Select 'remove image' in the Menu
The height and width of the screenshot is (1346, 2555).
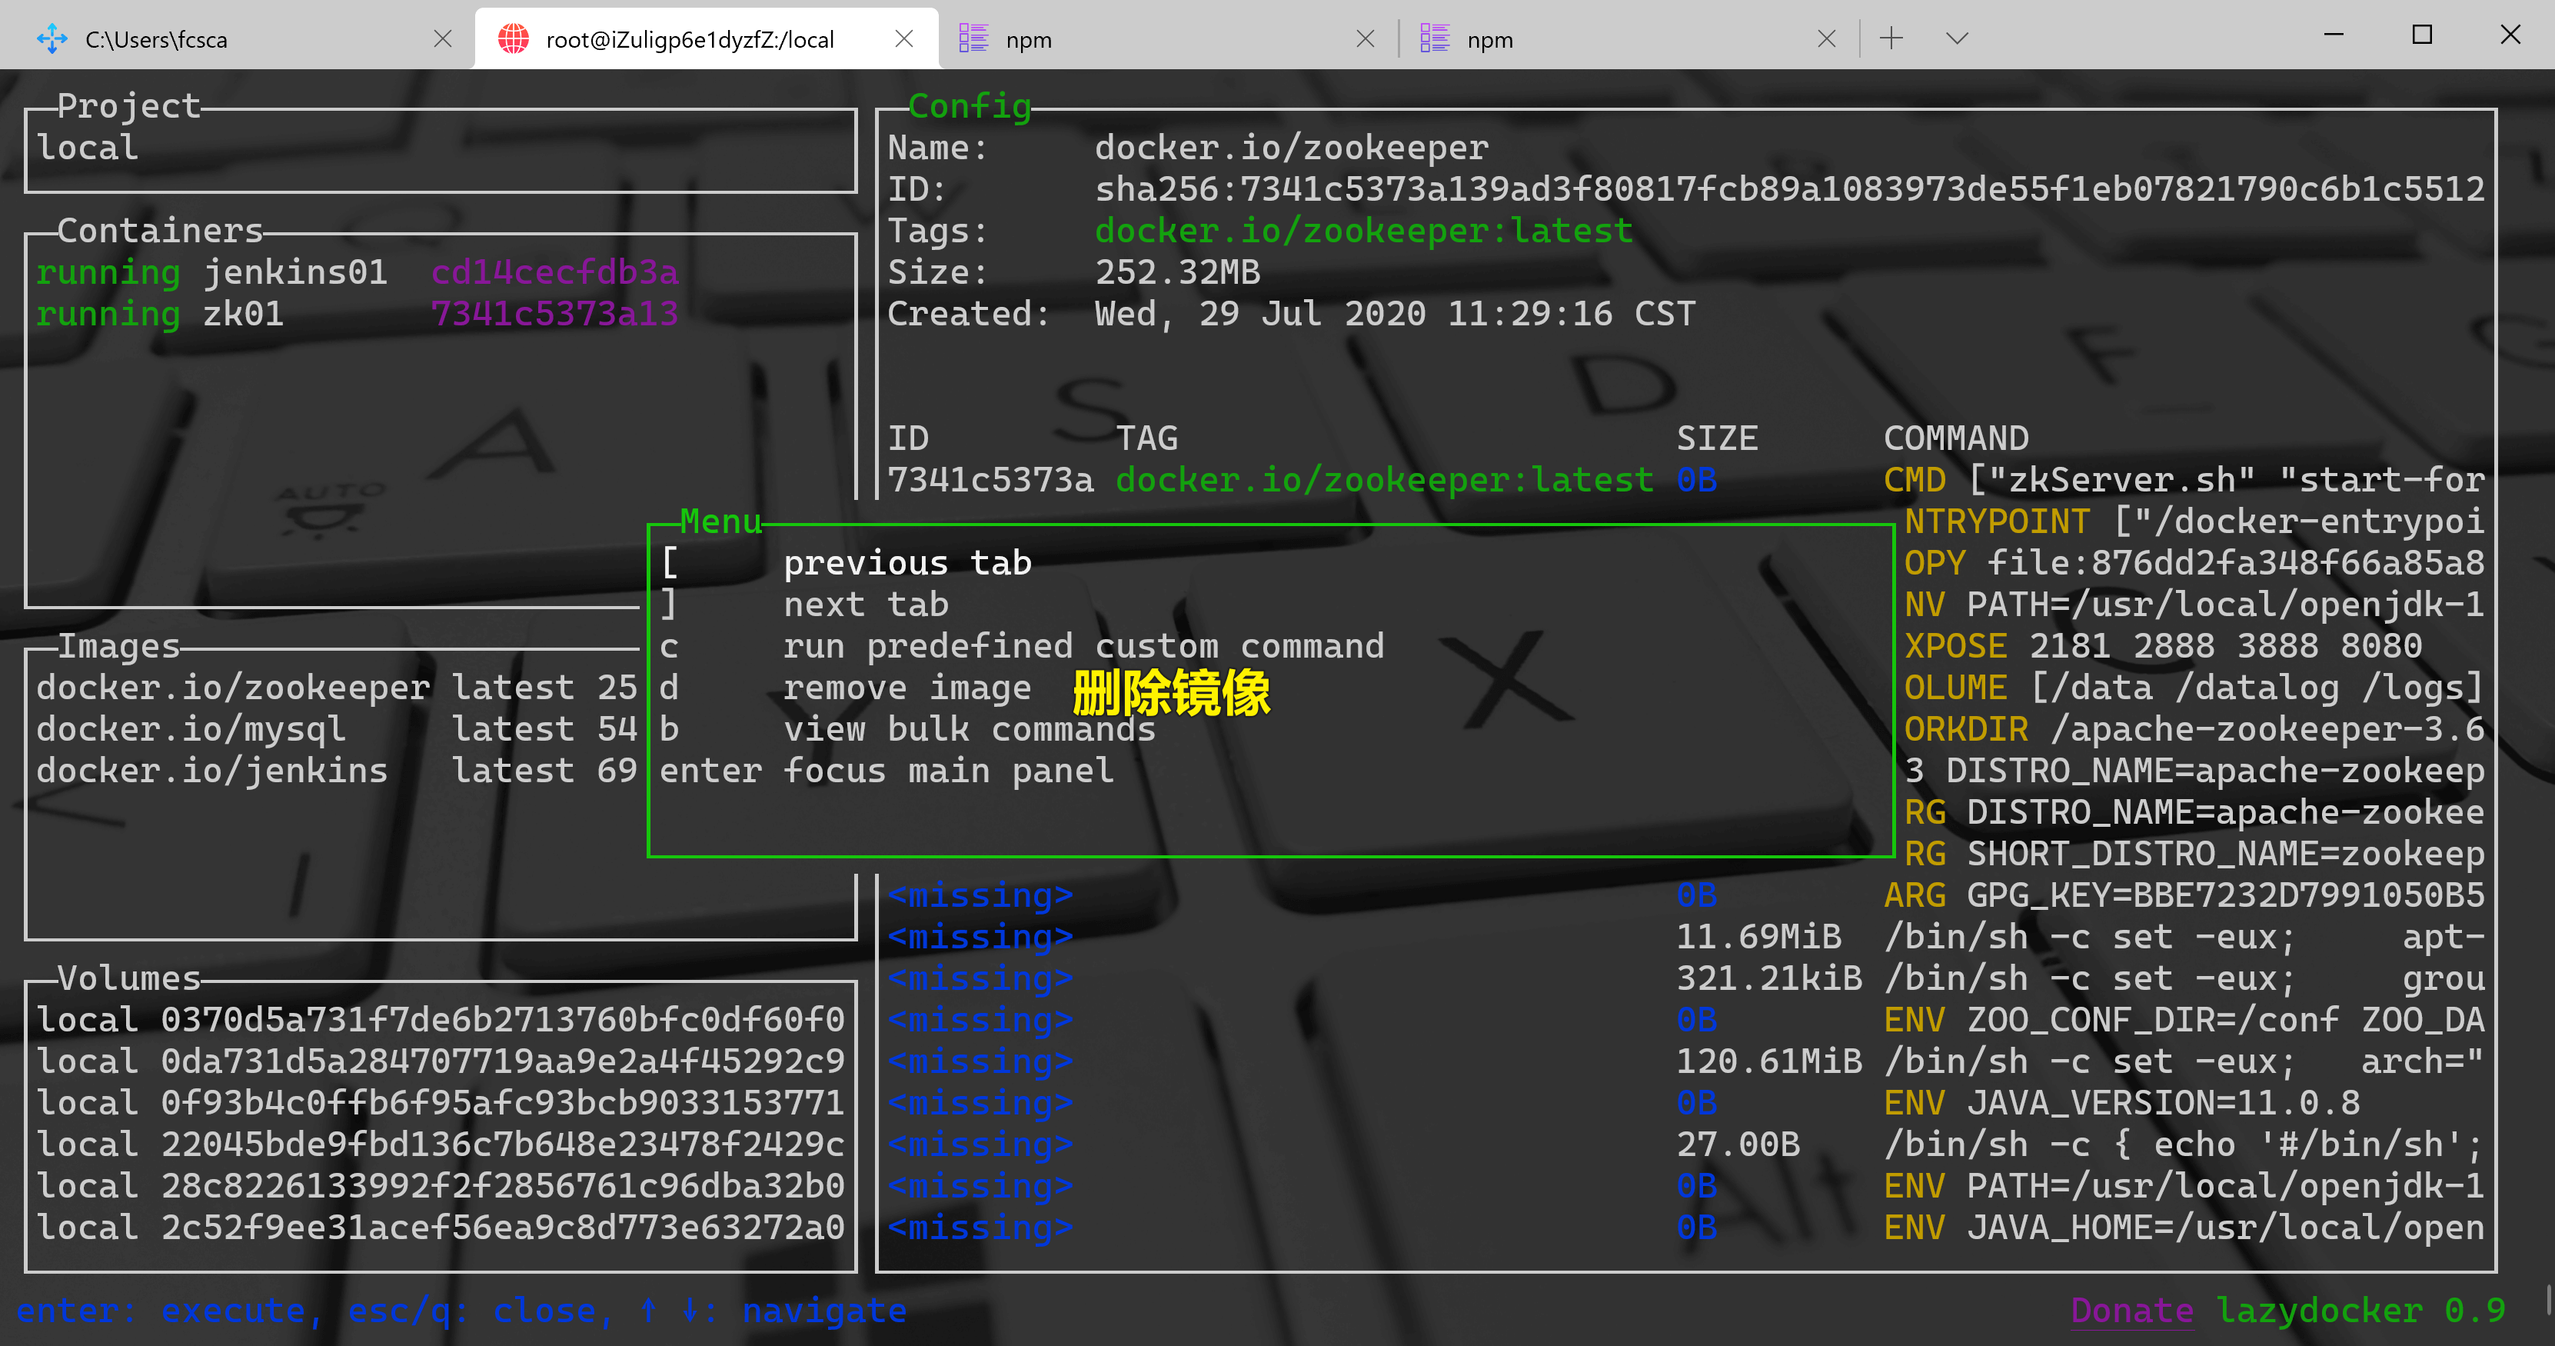tap(906, 688)
